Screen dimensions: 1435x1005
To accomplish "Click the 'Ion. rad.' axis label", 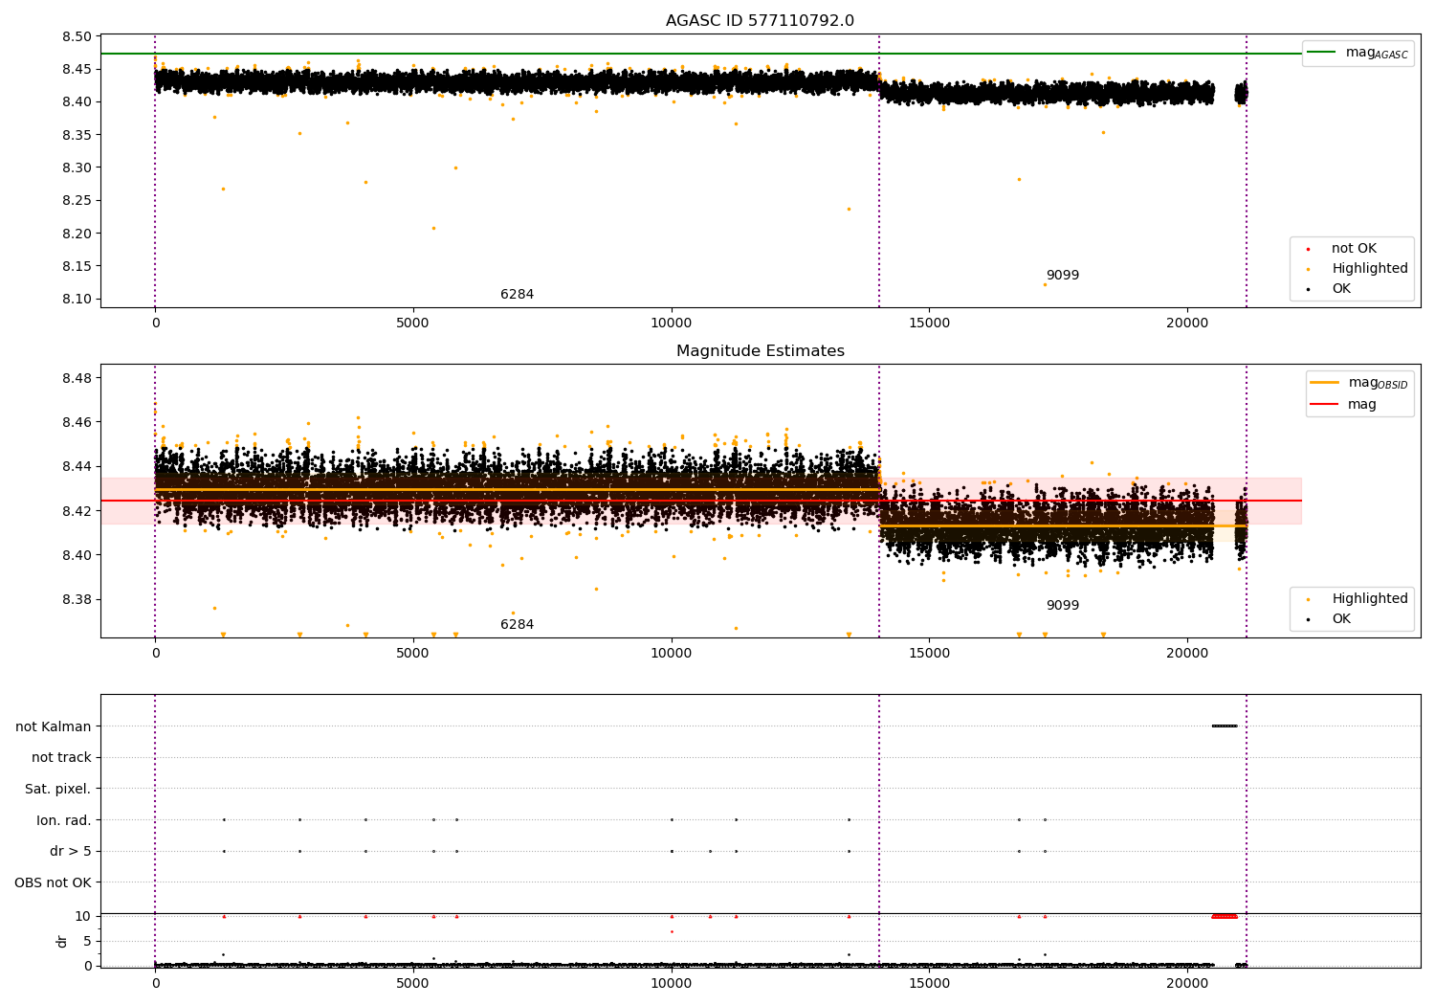I will [63, 820].
